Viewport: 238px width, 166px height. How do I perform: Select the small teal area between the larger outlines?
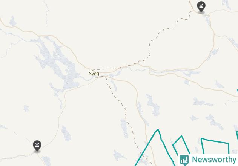coord(181,144)
